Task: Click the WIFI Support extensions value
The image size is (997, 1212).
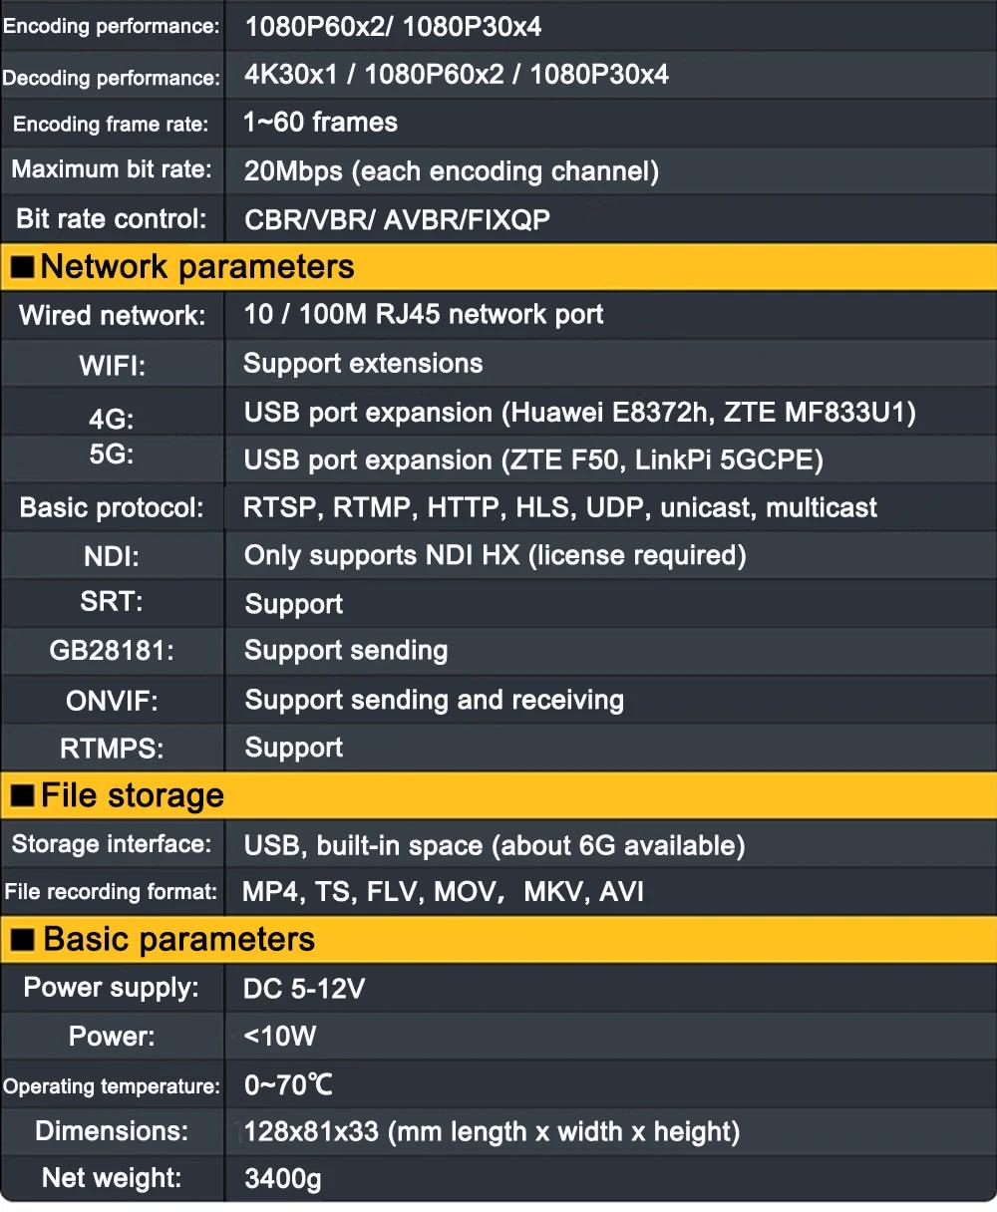Action: 363,364
